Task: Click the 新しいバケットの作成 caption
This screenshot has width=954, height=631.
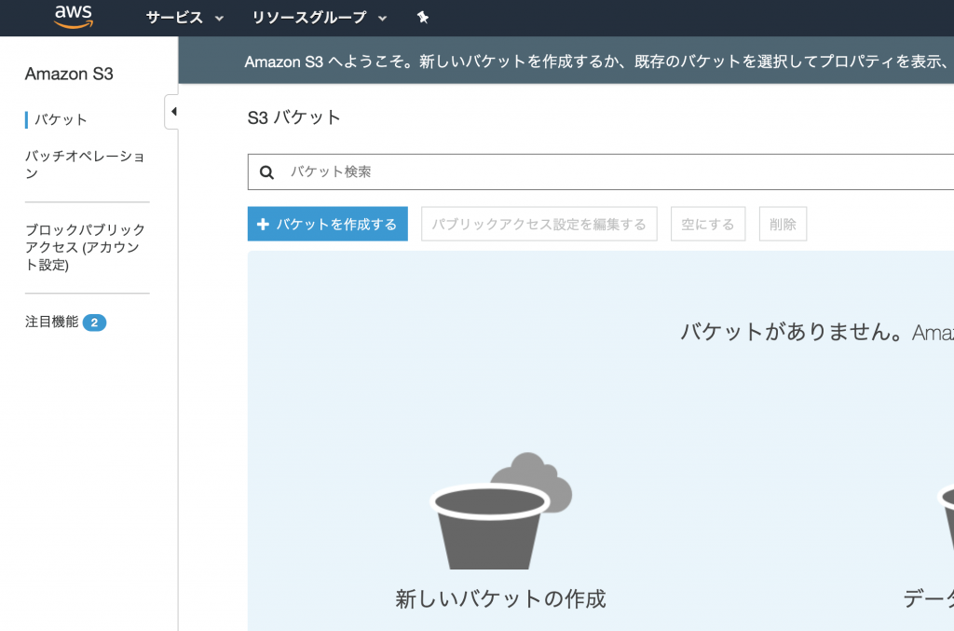Action: 500,599
